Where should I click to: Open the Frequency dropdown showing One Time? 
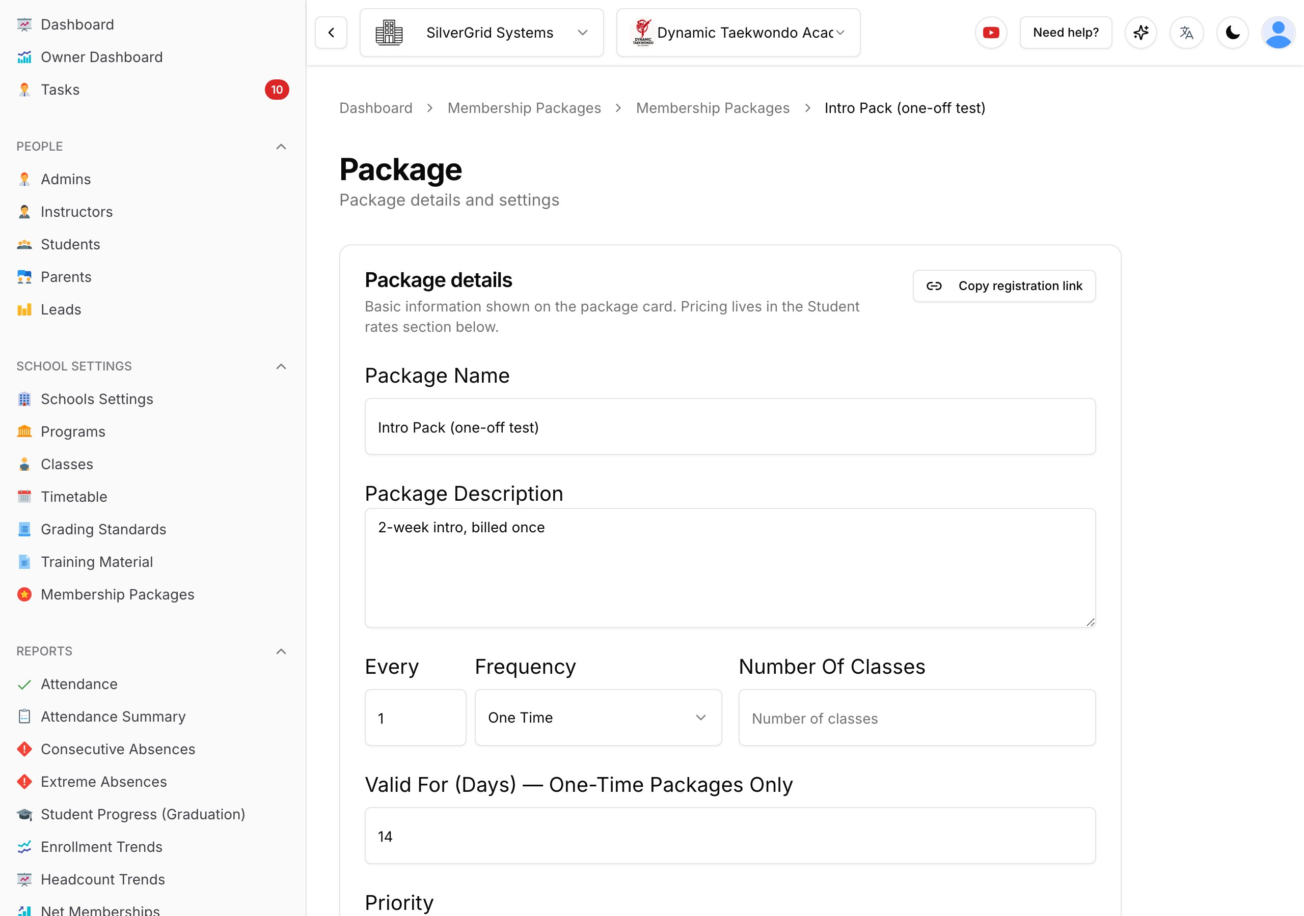598,718
